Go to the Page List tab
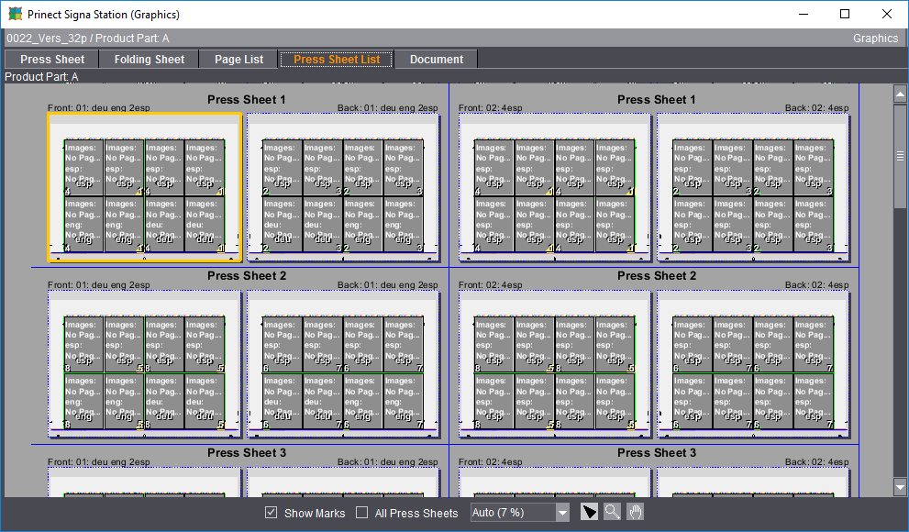This screenshot has height=532, width=909. [x=239, y=60]
